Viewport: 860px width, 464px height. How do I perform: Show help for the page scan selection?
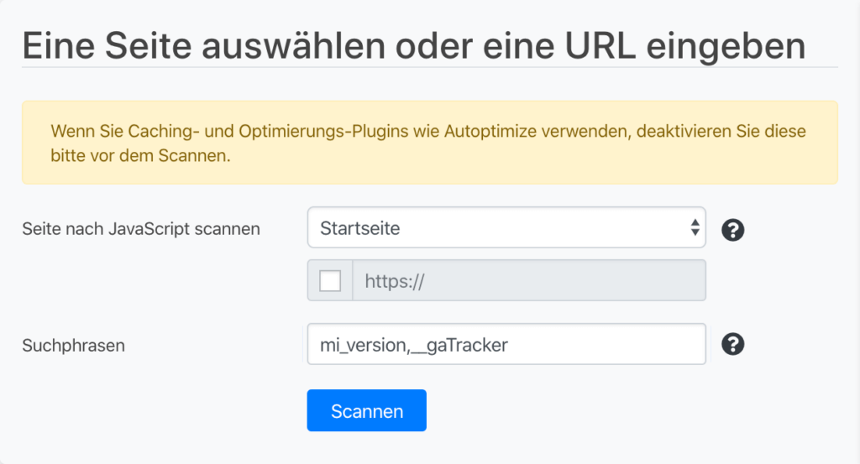coord(732,230)
